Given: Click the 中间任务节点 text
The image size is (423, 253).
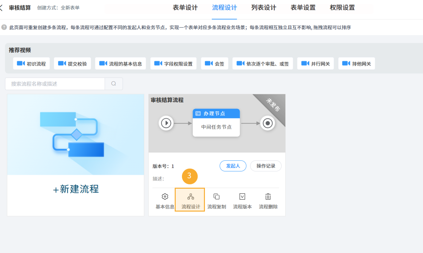Looking at the screenshot, I should click(216, 127).
